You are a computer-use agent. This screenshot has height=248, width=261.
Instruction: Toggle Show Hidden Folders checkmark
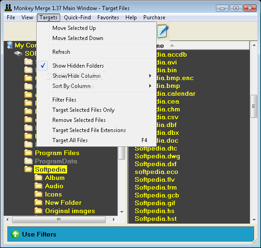click(x=43, y=66)
